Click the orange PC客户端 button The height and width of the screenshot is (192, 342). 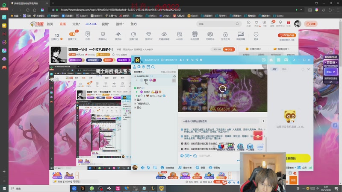point(287,35)
